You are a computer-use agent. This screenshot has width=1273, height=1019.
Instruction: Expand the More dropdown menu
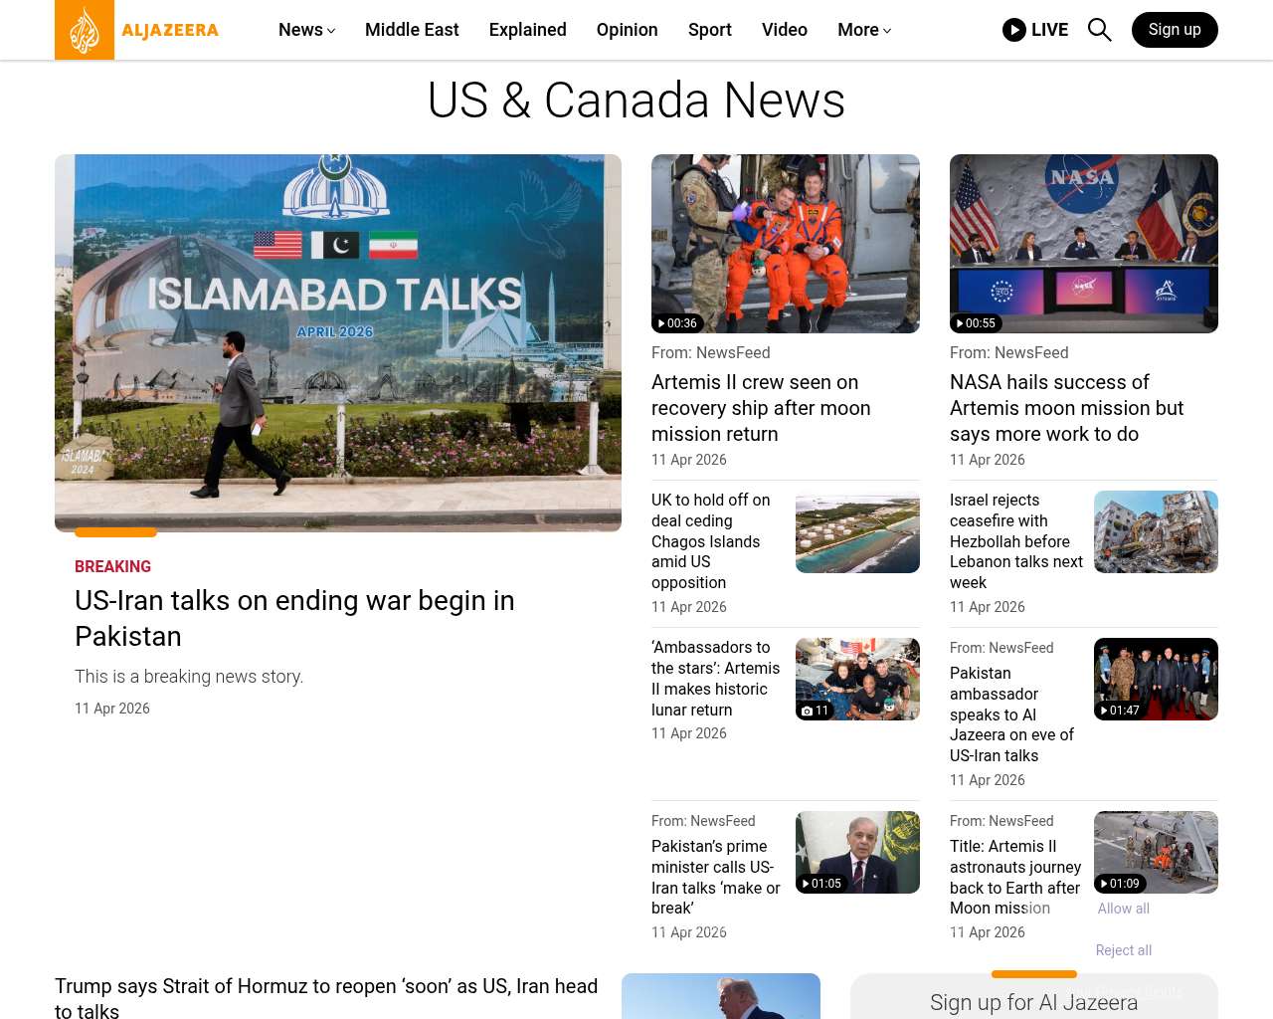(863, 30)
